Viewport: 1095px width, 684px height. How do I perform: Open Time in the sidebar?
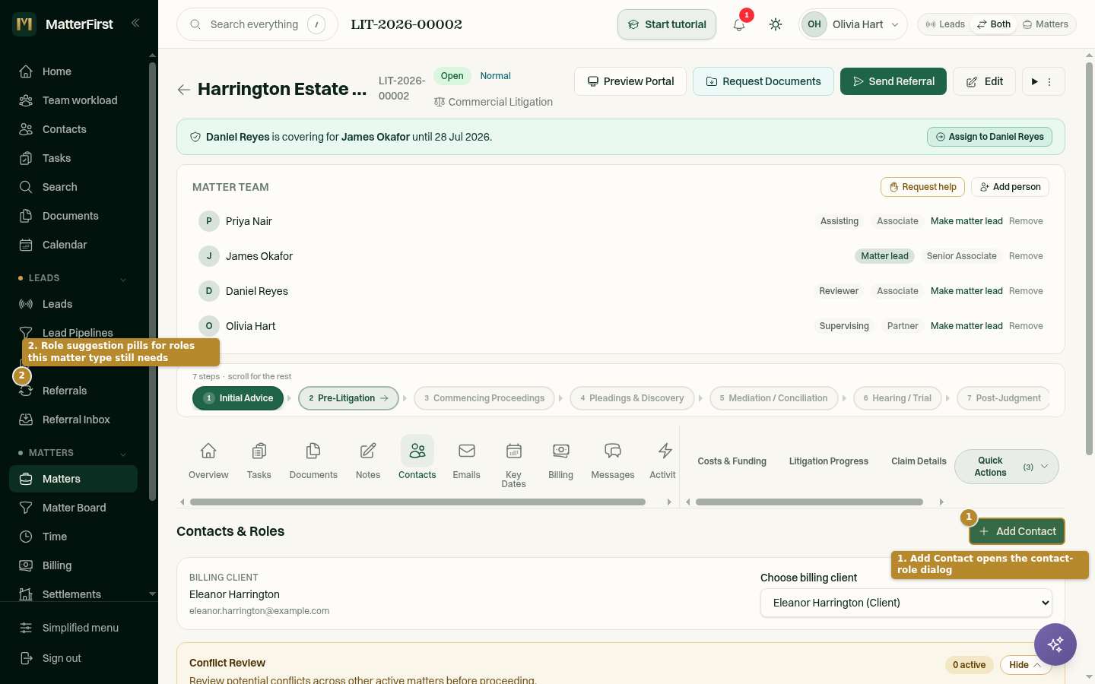click(x=73, y=537)
